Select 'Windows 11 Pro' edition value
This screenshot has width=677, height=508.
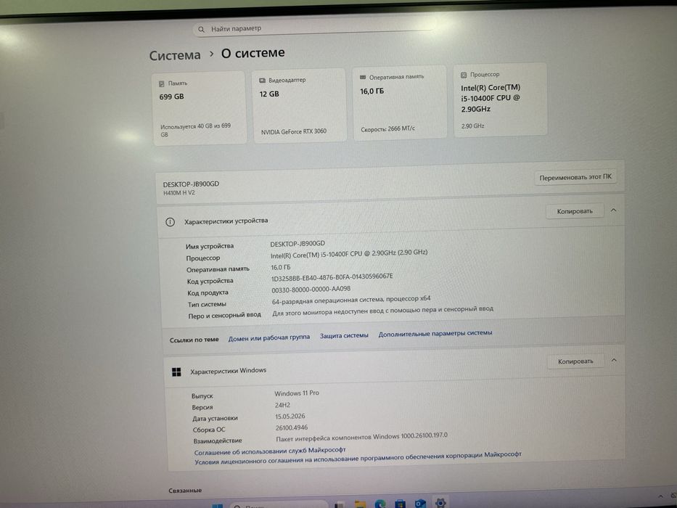pyautogui.click(x=297, y=393)
